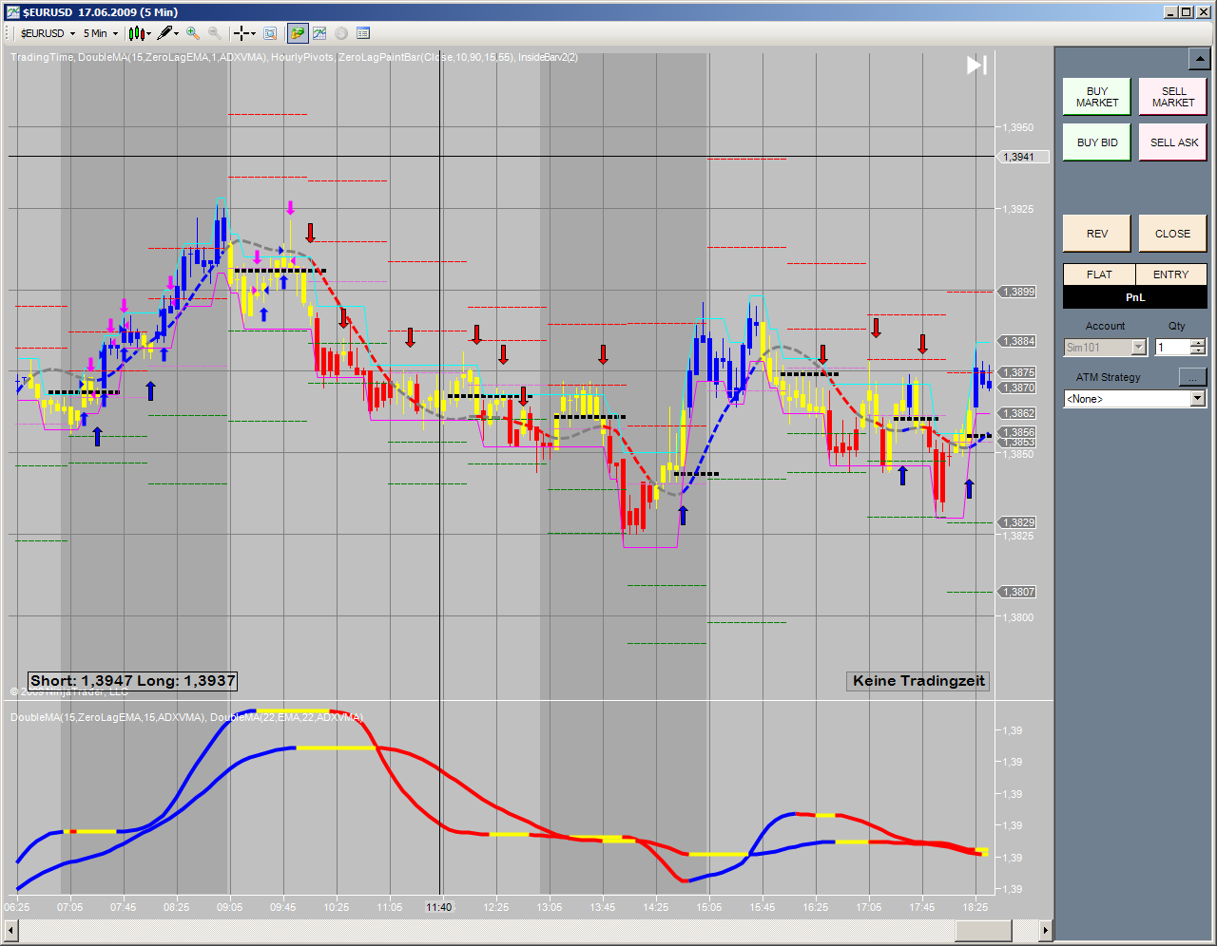The image size is (1217, 946).
Task: Click the 1,3899 price marker
Action: point(1017,292)
